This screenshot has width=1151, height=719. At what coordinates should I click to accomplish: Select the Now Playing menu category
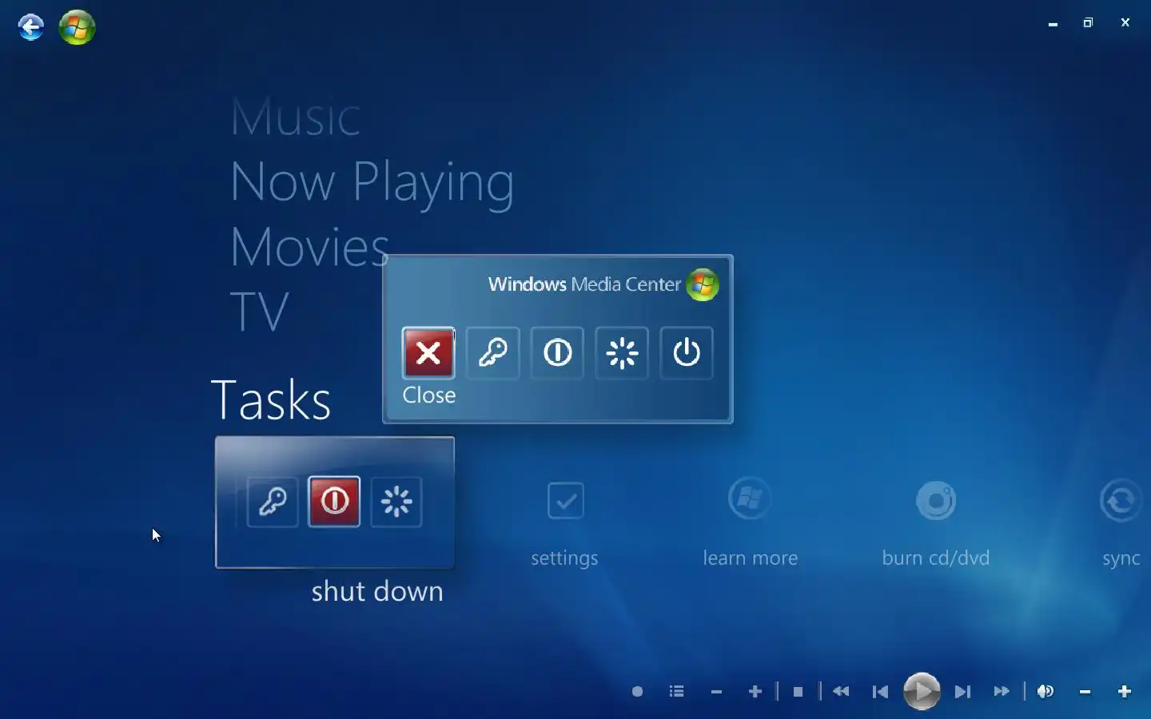click(x=372, y=183)
